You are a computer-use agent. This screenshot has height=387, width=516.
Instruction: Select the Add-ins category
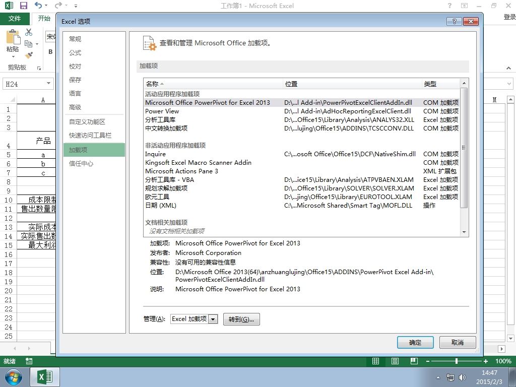point(94,150)
